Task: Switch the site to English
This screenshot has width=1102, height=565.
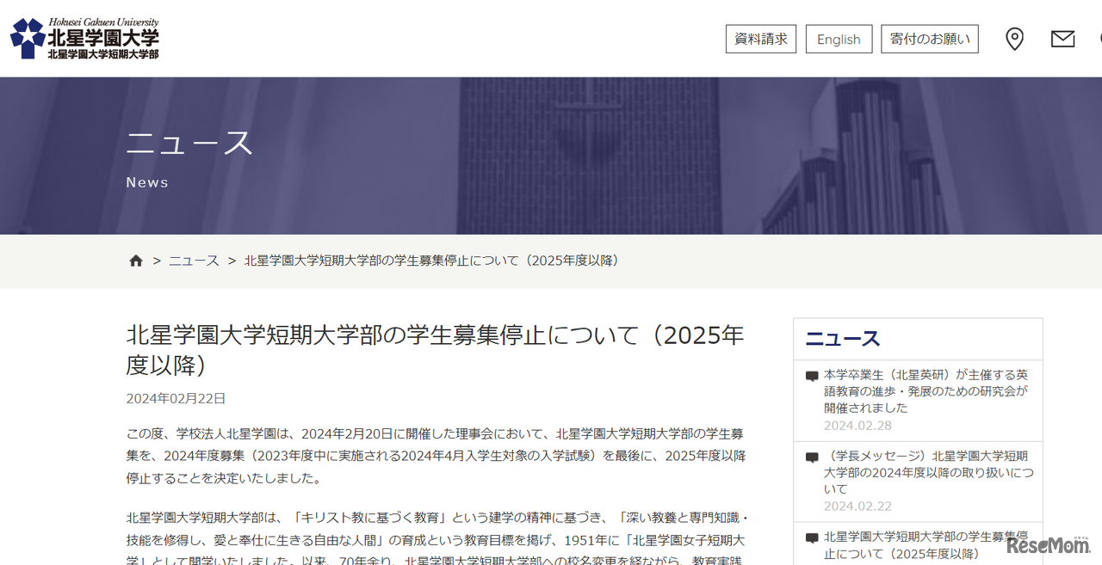Action: [839, 39]
